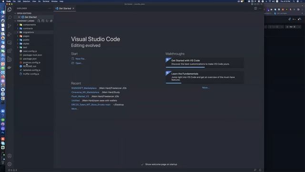Click the volume icon in menu bar

273,1
